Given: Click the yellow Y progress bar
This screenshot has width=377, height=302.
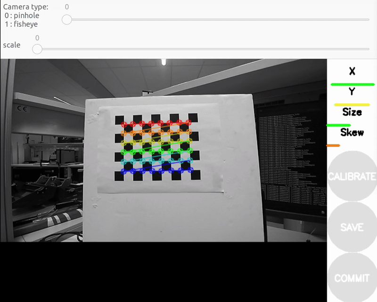Looking at the screenshot, I should (352, 104).
